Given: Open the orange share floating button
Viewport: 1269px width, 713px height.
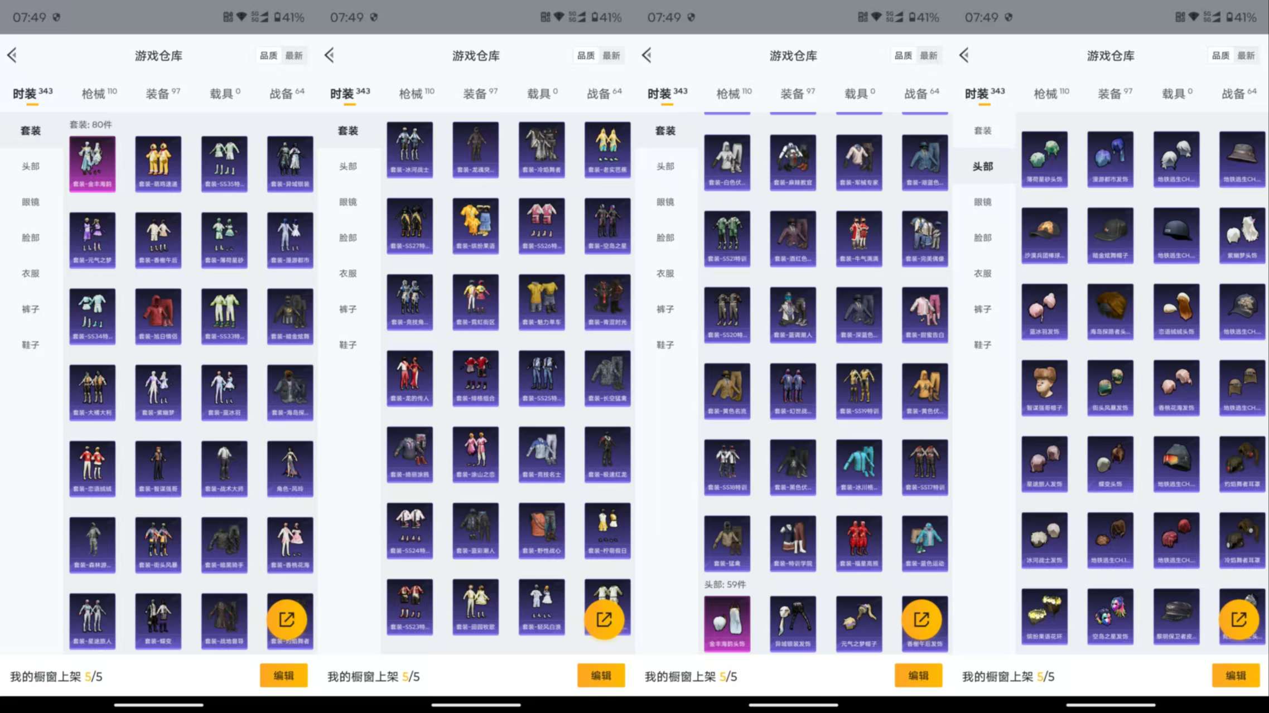Looking at the screenshot, I should click(x=288, y=619).
